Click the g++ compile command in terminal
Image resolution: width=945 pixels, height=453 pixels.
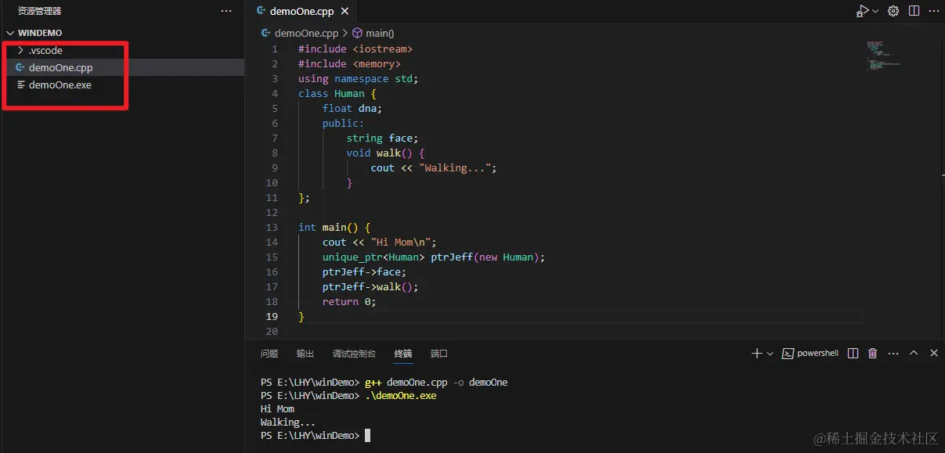click(x=436, y=383)
